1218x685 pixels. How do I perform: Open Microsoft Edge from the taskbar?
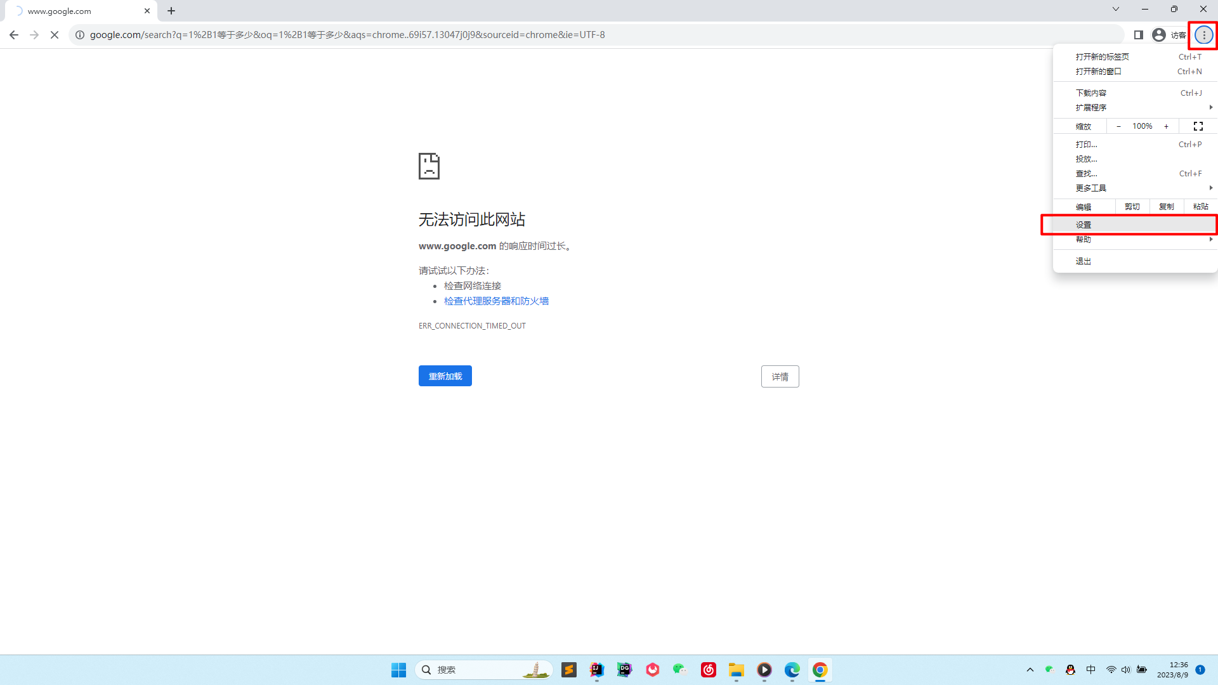(792, 670)
